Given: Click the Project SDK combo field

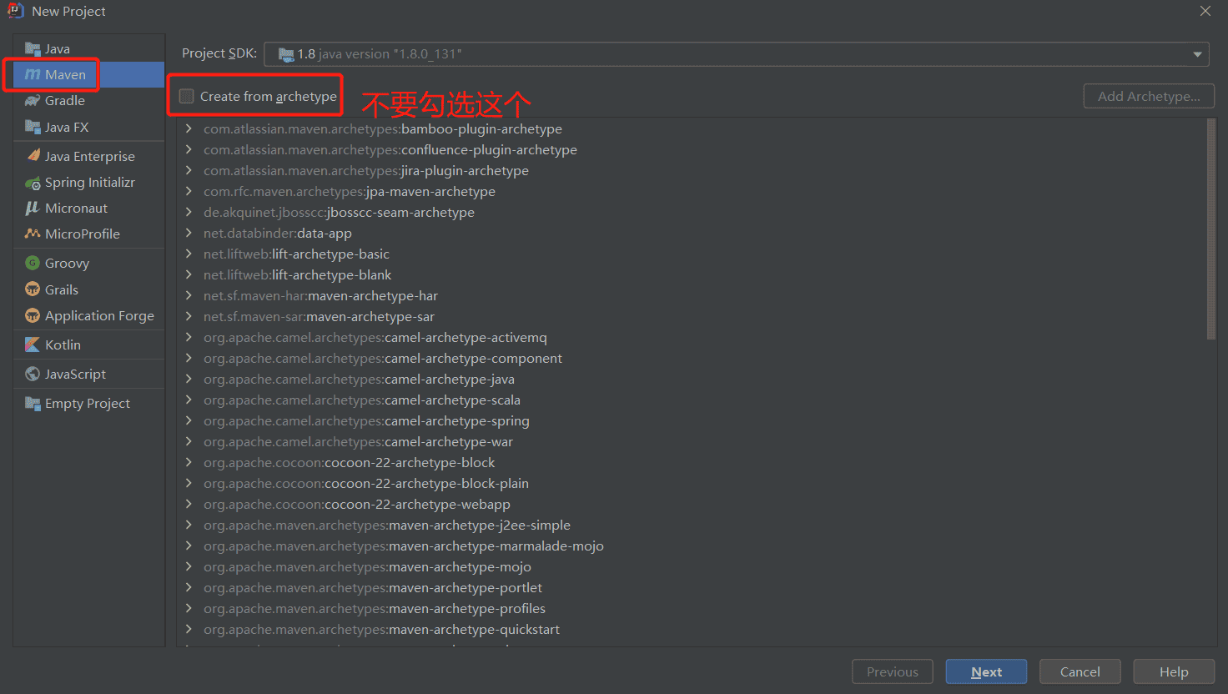Looking at the screenshot, I should click(737, 54).
